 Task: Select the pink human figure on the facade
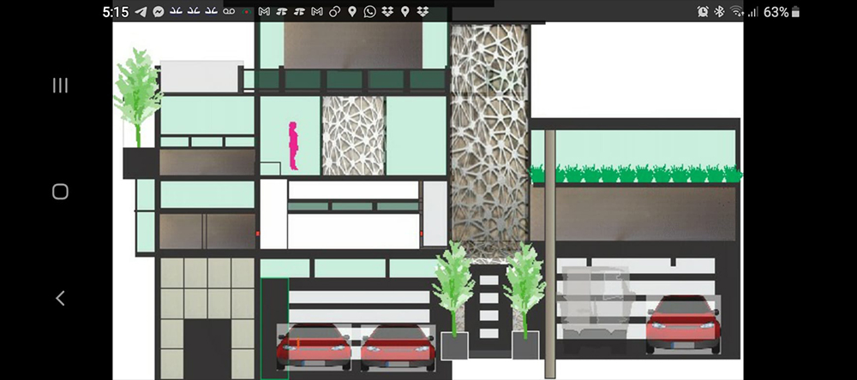[293, 145]
